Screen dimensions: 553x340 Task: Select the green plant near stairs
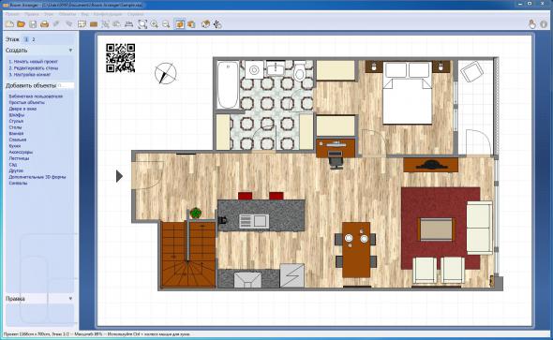(196, 213)
